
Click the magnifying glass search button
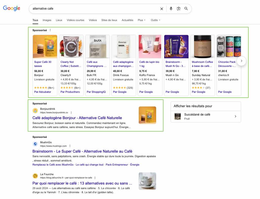[x=186, y=9]
